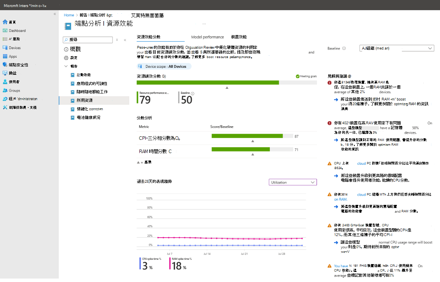Open the Utilization dropdown above the chart

[x=293, y=182]
